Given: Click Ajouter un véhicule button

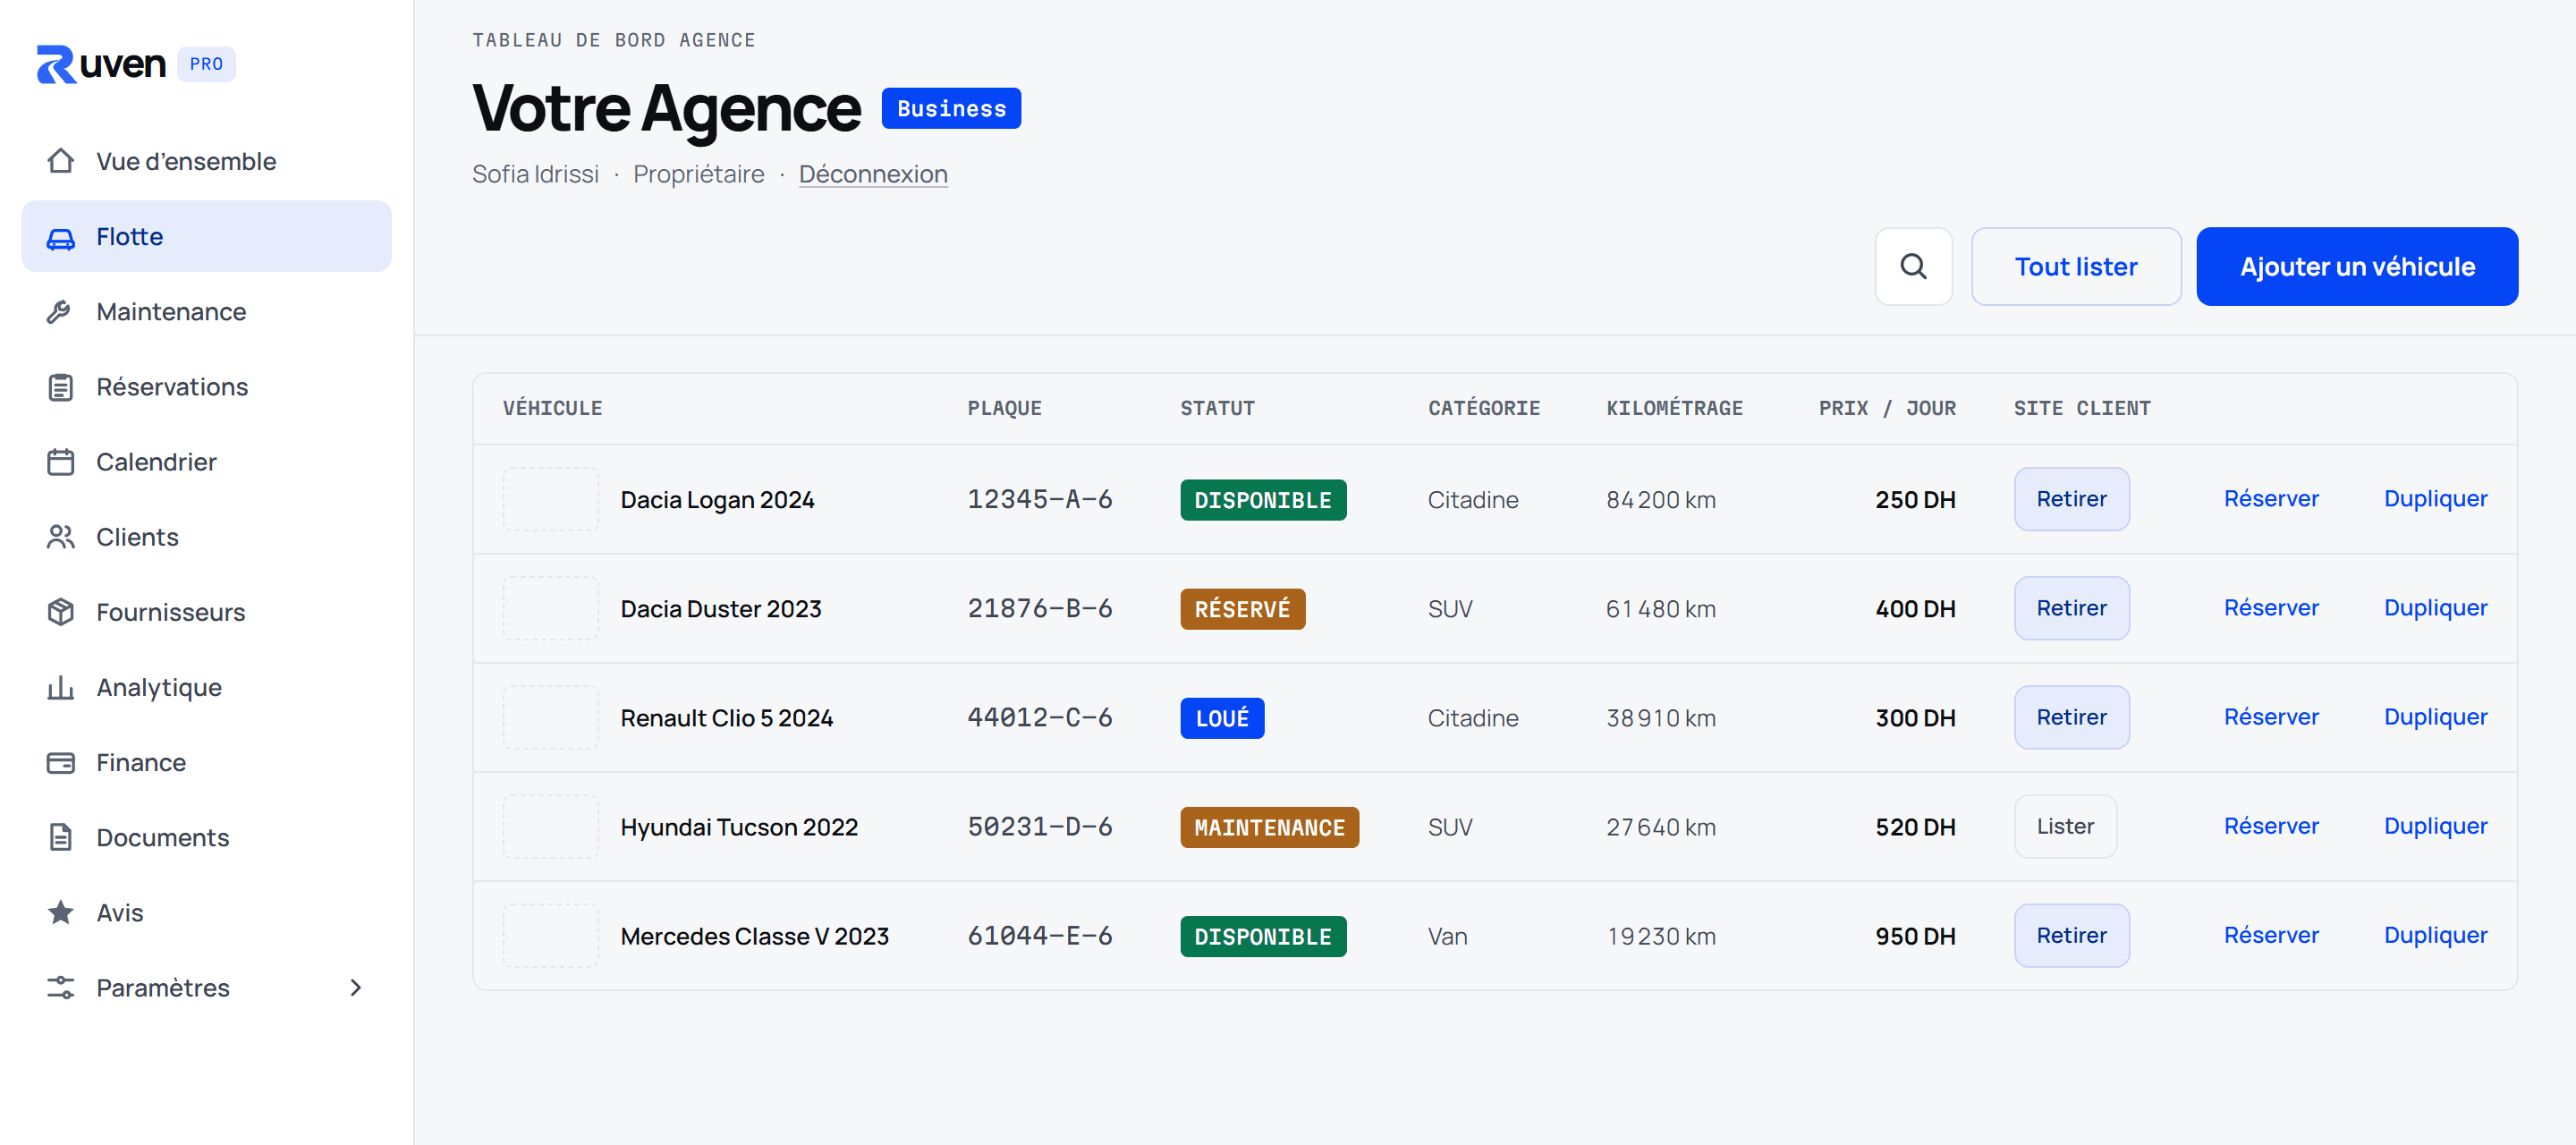Looking at the screenshot, I should tap(2357, 266).
